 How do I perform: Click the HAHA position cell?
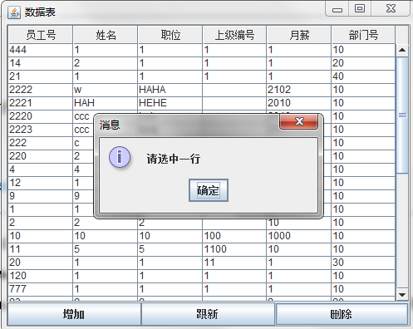pos(170,90)
